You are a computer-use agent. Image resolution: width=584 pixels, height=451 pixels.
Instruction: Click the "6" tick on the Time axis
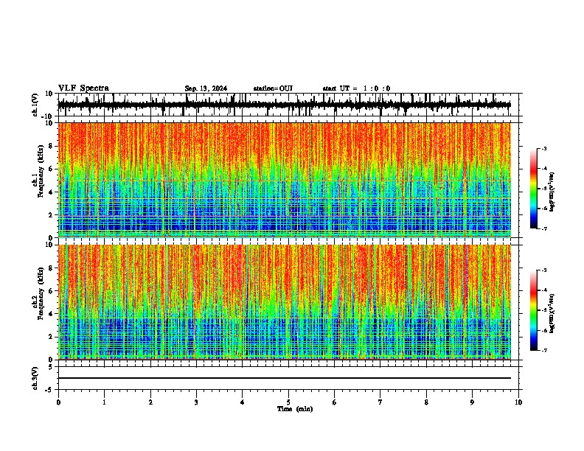(x=335, y=402)
